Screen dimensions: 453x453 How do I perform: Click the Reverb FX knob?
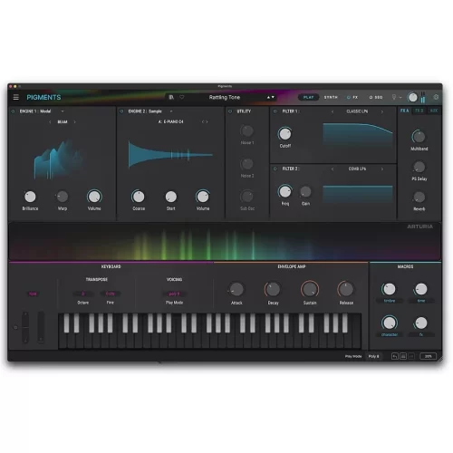point(419,197)
